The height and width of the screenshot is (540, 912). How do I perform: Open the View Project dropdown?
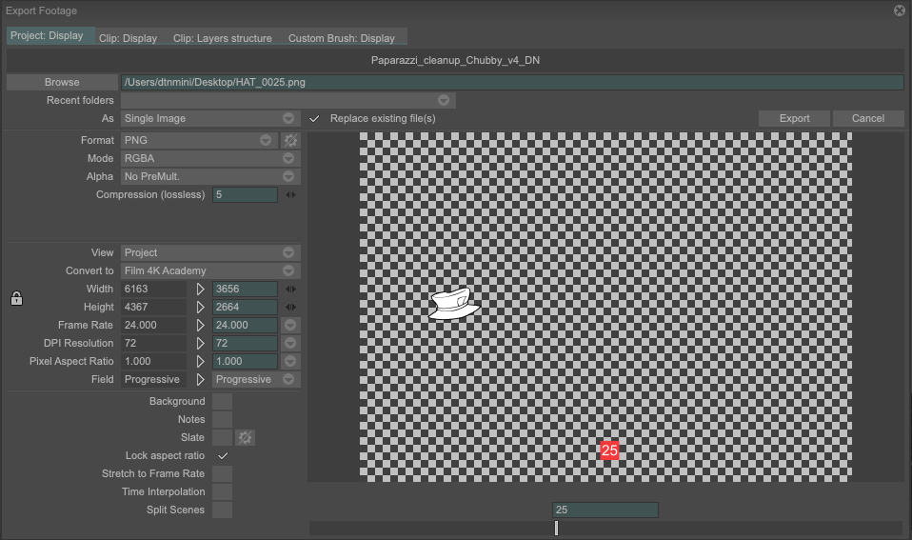210,252
